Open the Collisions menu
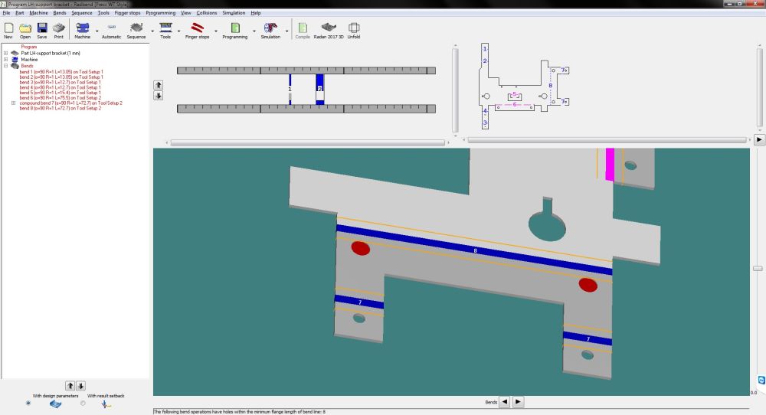Image resolution: width=766 pixels, height=415 pixels. click(x=206, y=13)
